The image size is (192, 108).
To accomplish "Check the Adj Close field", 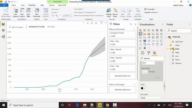I will coord(171,42).
